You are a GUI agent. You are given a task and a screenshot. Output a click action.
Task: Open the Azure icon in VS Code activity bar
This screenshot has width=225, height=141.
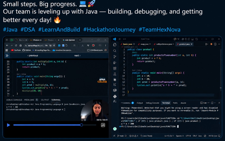pyautogui.click(x=115, y=101)
